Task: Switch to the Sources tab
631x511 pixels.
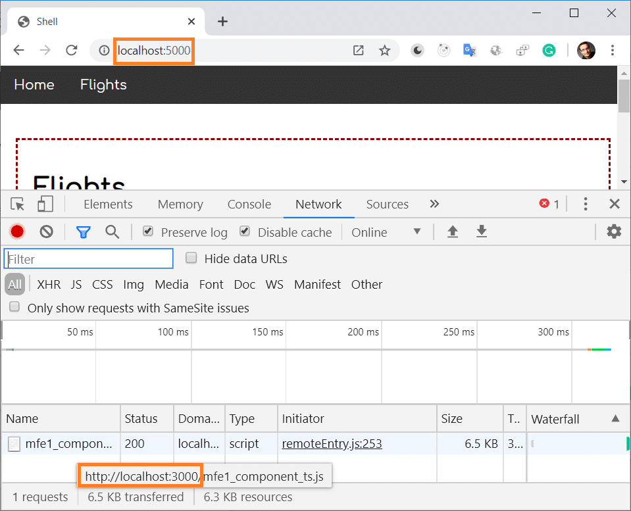Action: (387, 204)
